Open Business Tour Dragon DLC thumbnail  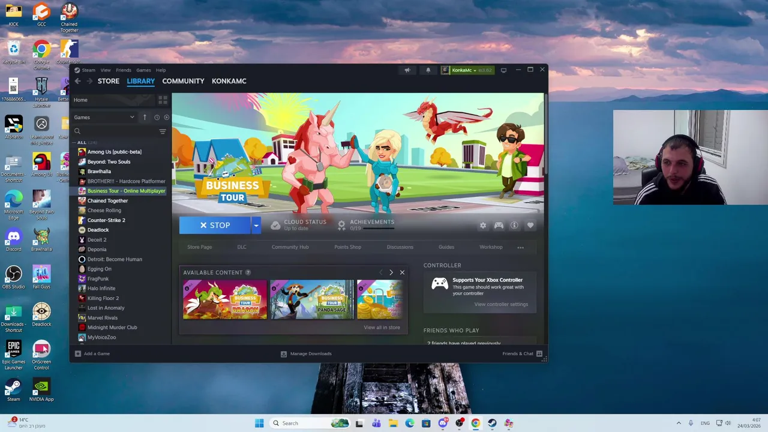point(225,299)
